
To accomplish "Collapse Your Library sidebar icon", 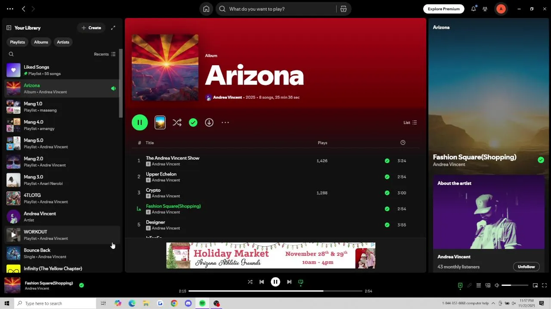I will tap(9, 28).
